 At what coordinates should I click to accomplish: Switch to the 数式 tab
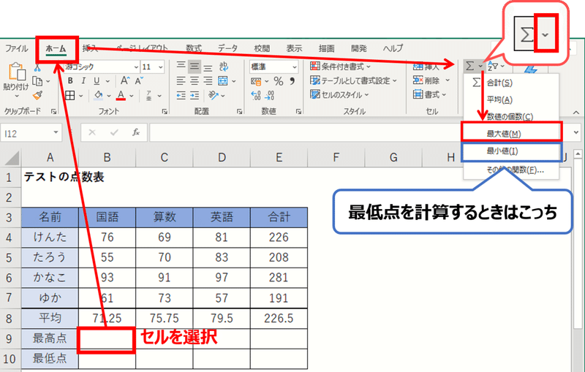point(194,48)
